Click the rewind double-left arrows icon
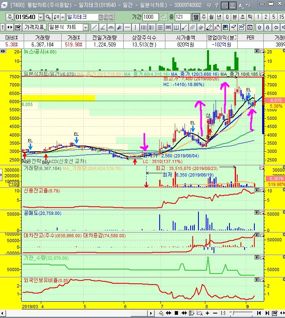The height and width of the screenshot is (318, 285). pyautogui.click(x=168, y=313)
